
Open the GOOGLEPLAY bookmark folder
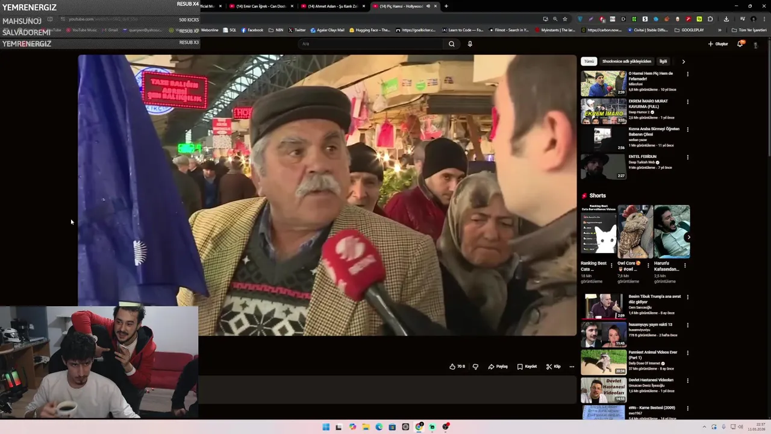[x=689, y=30]
